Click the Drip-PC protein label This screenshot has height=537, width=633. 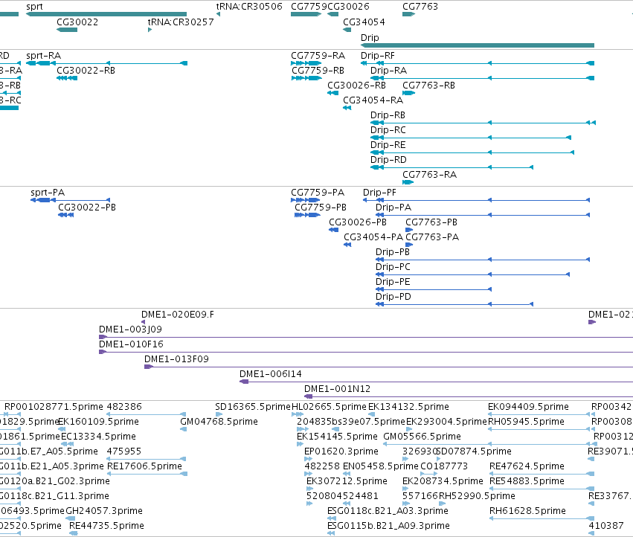[393, 267]
